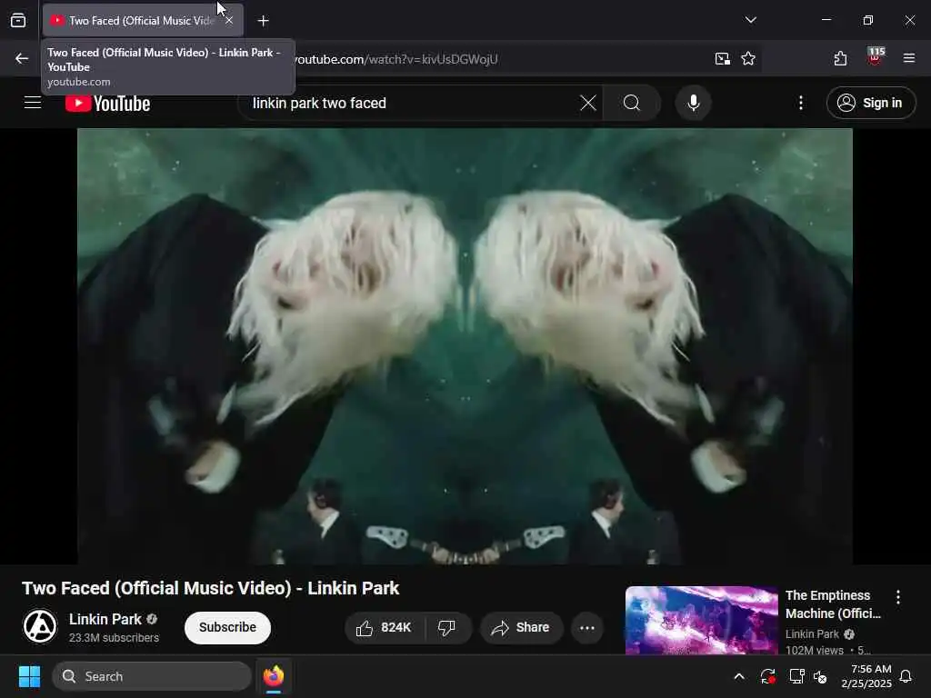Search with your voice microphone button

[693, 104]
